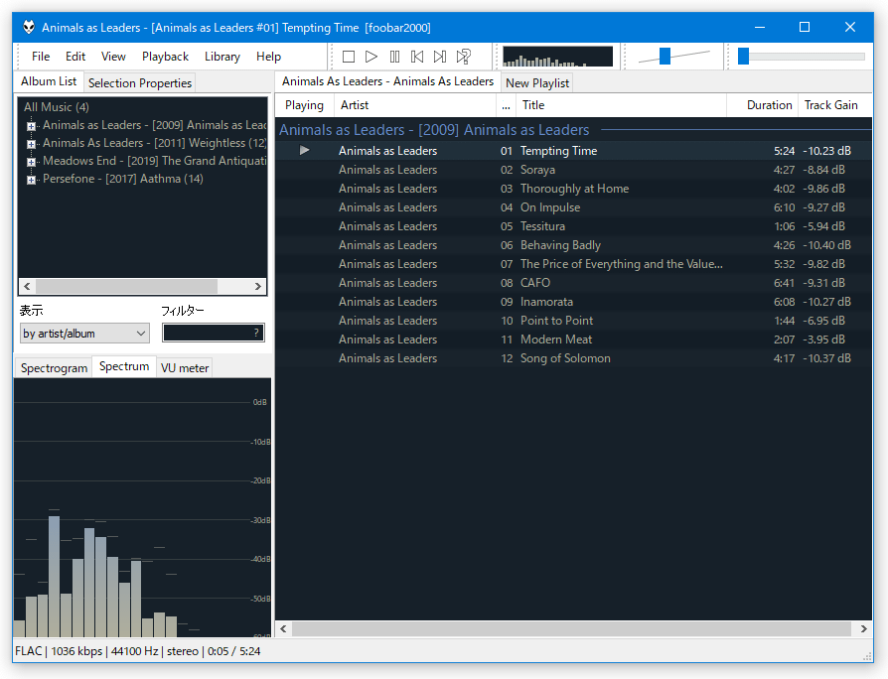Image resolution: width=888 pixels, height=679 pixels.
Task: Click the spectrum visualization in toolbar
Action: coord(558,57)
